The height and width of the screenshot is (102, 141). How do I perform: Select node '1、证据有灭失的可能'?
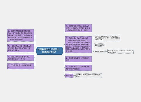(x=78, y=28)
